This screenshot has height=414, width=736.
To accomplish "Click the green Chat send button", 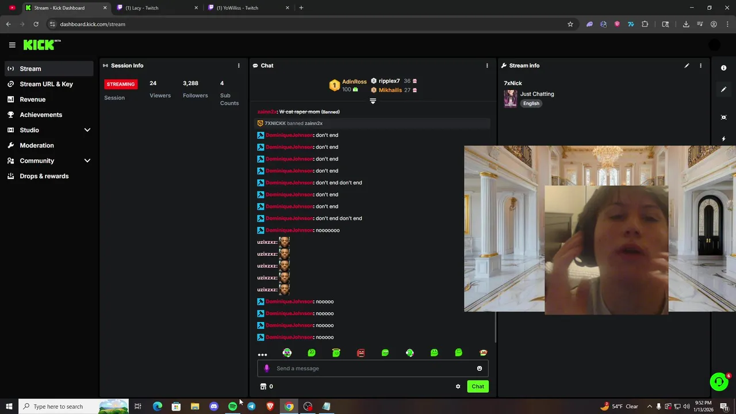I will coord(478,386).
